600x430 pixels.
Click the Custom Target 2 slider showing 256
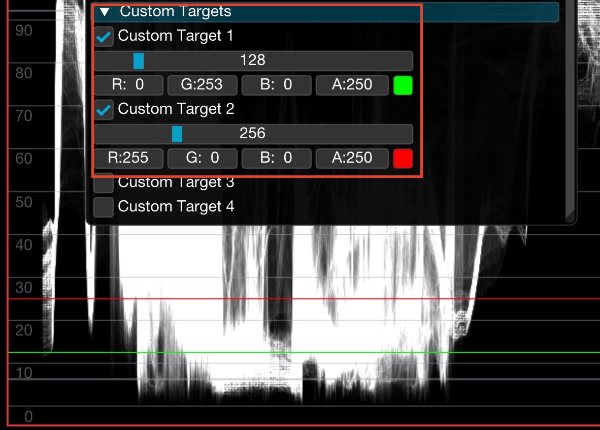pyautogui.click(x=253, y=134)
